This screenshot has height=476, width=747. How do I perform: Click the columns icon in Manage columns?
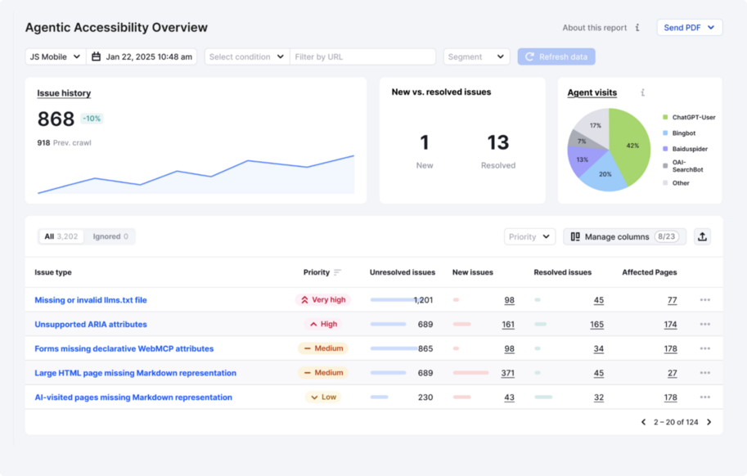(x=575, y=236)
